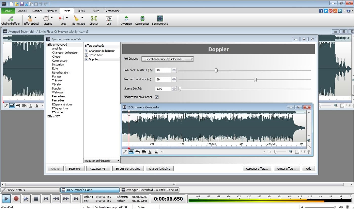Open the Outils ribbon tab
The width and height of the screenshot is (354, 210).
tap(81, 11)
